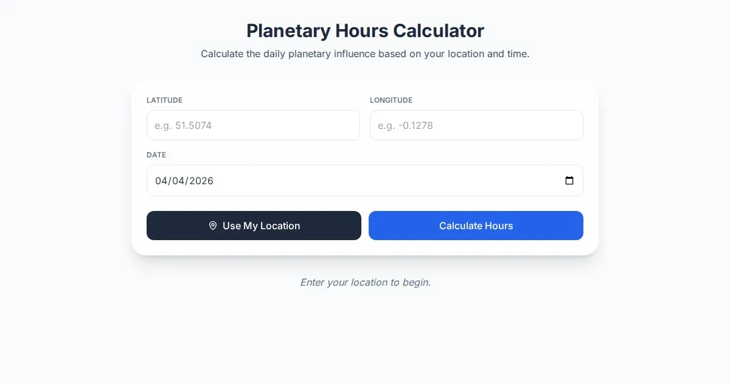Focus the Longitude input field
The height and width of the screenshot is (383, 730).
(476, 125)
